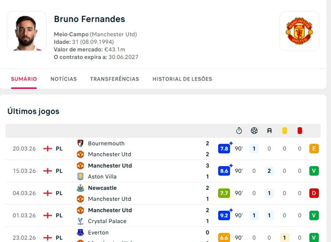The height and width of the screenshot is (242, 331).
Task: Click the 9.2 rating badge
Action: [224, 216]
